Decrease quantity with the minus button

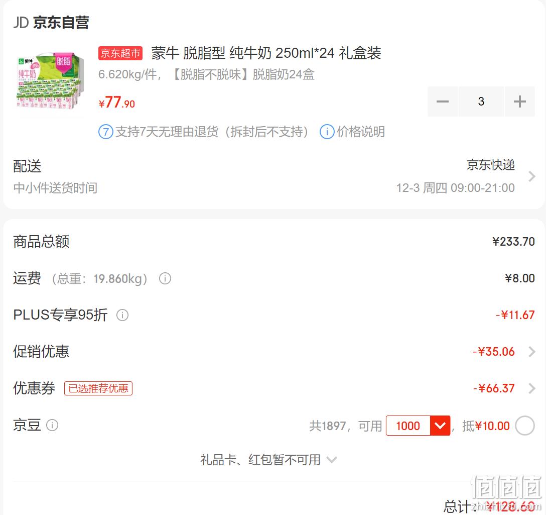coord(442,101)
